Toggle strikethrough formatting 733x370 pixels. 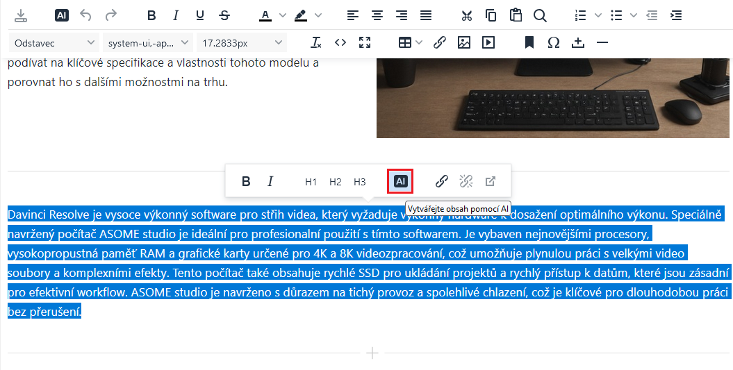tap(224, 15)
